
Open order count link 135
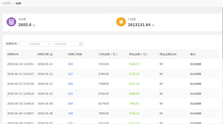(x=70, y=94)
